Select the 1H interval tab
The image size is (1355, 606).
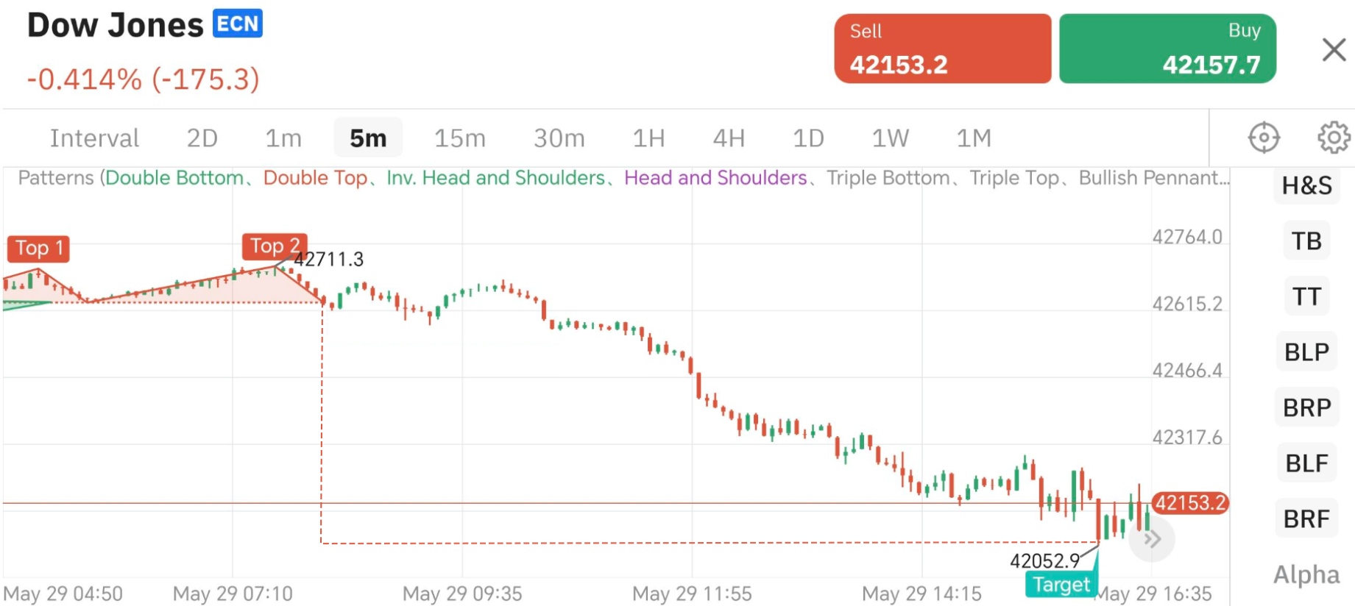point(648,138)
